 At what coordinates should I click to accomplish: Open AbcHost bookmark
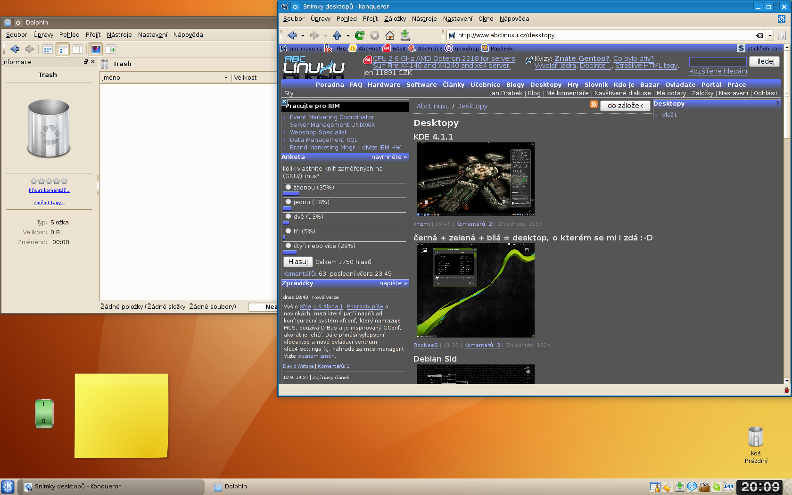pyautogui.click(x=364, y=49)
